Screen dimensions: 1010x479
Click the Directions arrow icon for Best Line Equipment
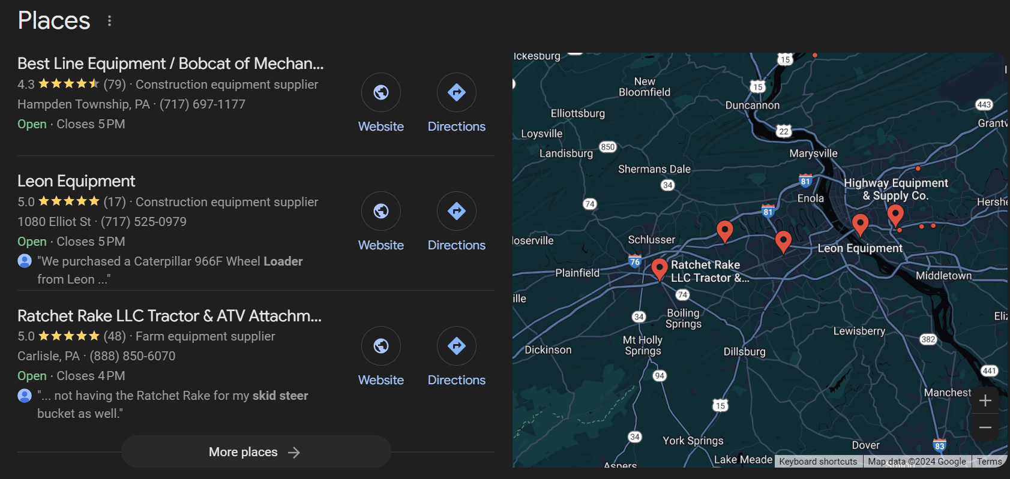tap(457, 92)
